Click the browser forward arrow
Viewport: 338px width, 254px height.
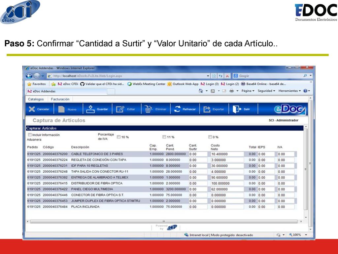pos(37,76)
